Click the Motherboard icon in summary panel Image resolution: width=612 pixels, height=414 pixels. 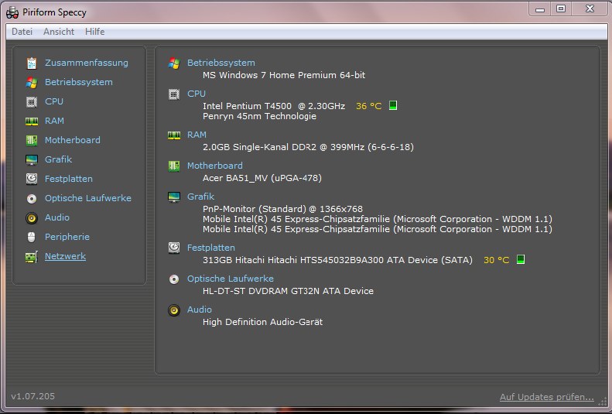[x=174, y=166]
